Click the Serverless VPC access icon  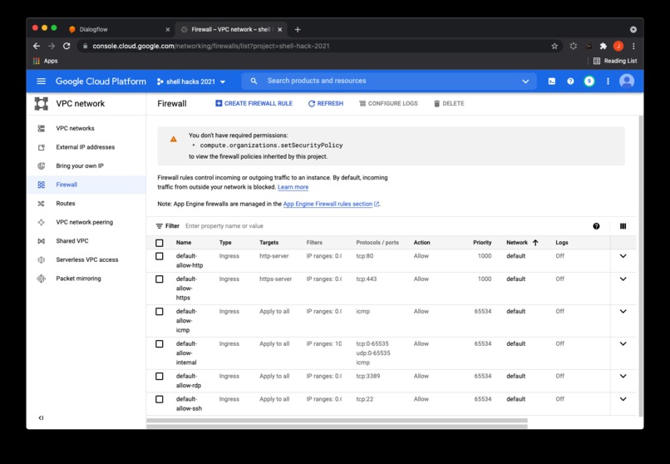coord(41,259)
